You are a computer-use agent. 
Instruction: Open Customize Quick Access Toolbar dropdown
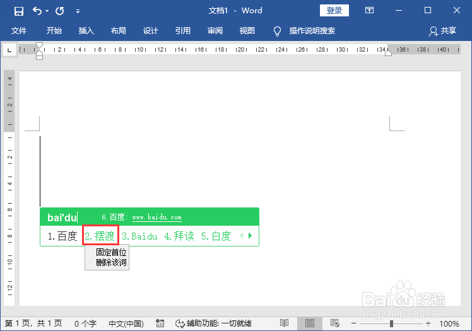coord(78,11)
